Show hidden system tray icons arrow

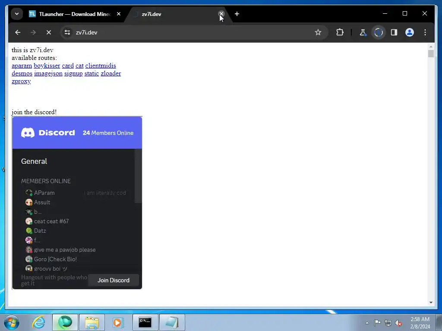click(x=367, y=323)
